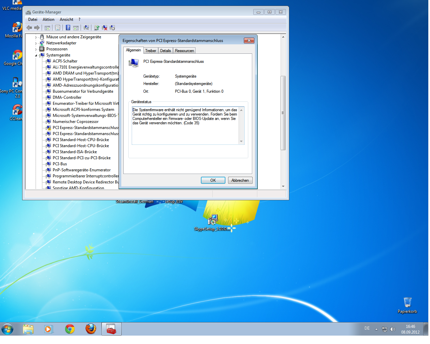Click the Update driver software toolbar icon

point(97,28)
